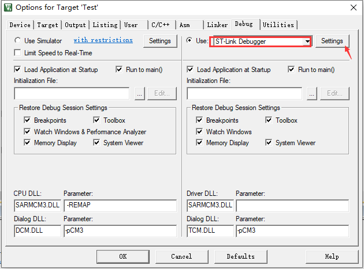Toggle simulator Memory Display checkbox
Viewport: 364px width, 269px height.
point(27,142)
